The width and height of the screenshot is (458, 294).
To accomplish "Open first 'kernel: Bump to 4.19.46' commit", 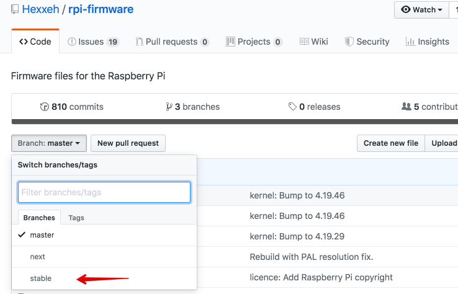I will tap(297, 195).
